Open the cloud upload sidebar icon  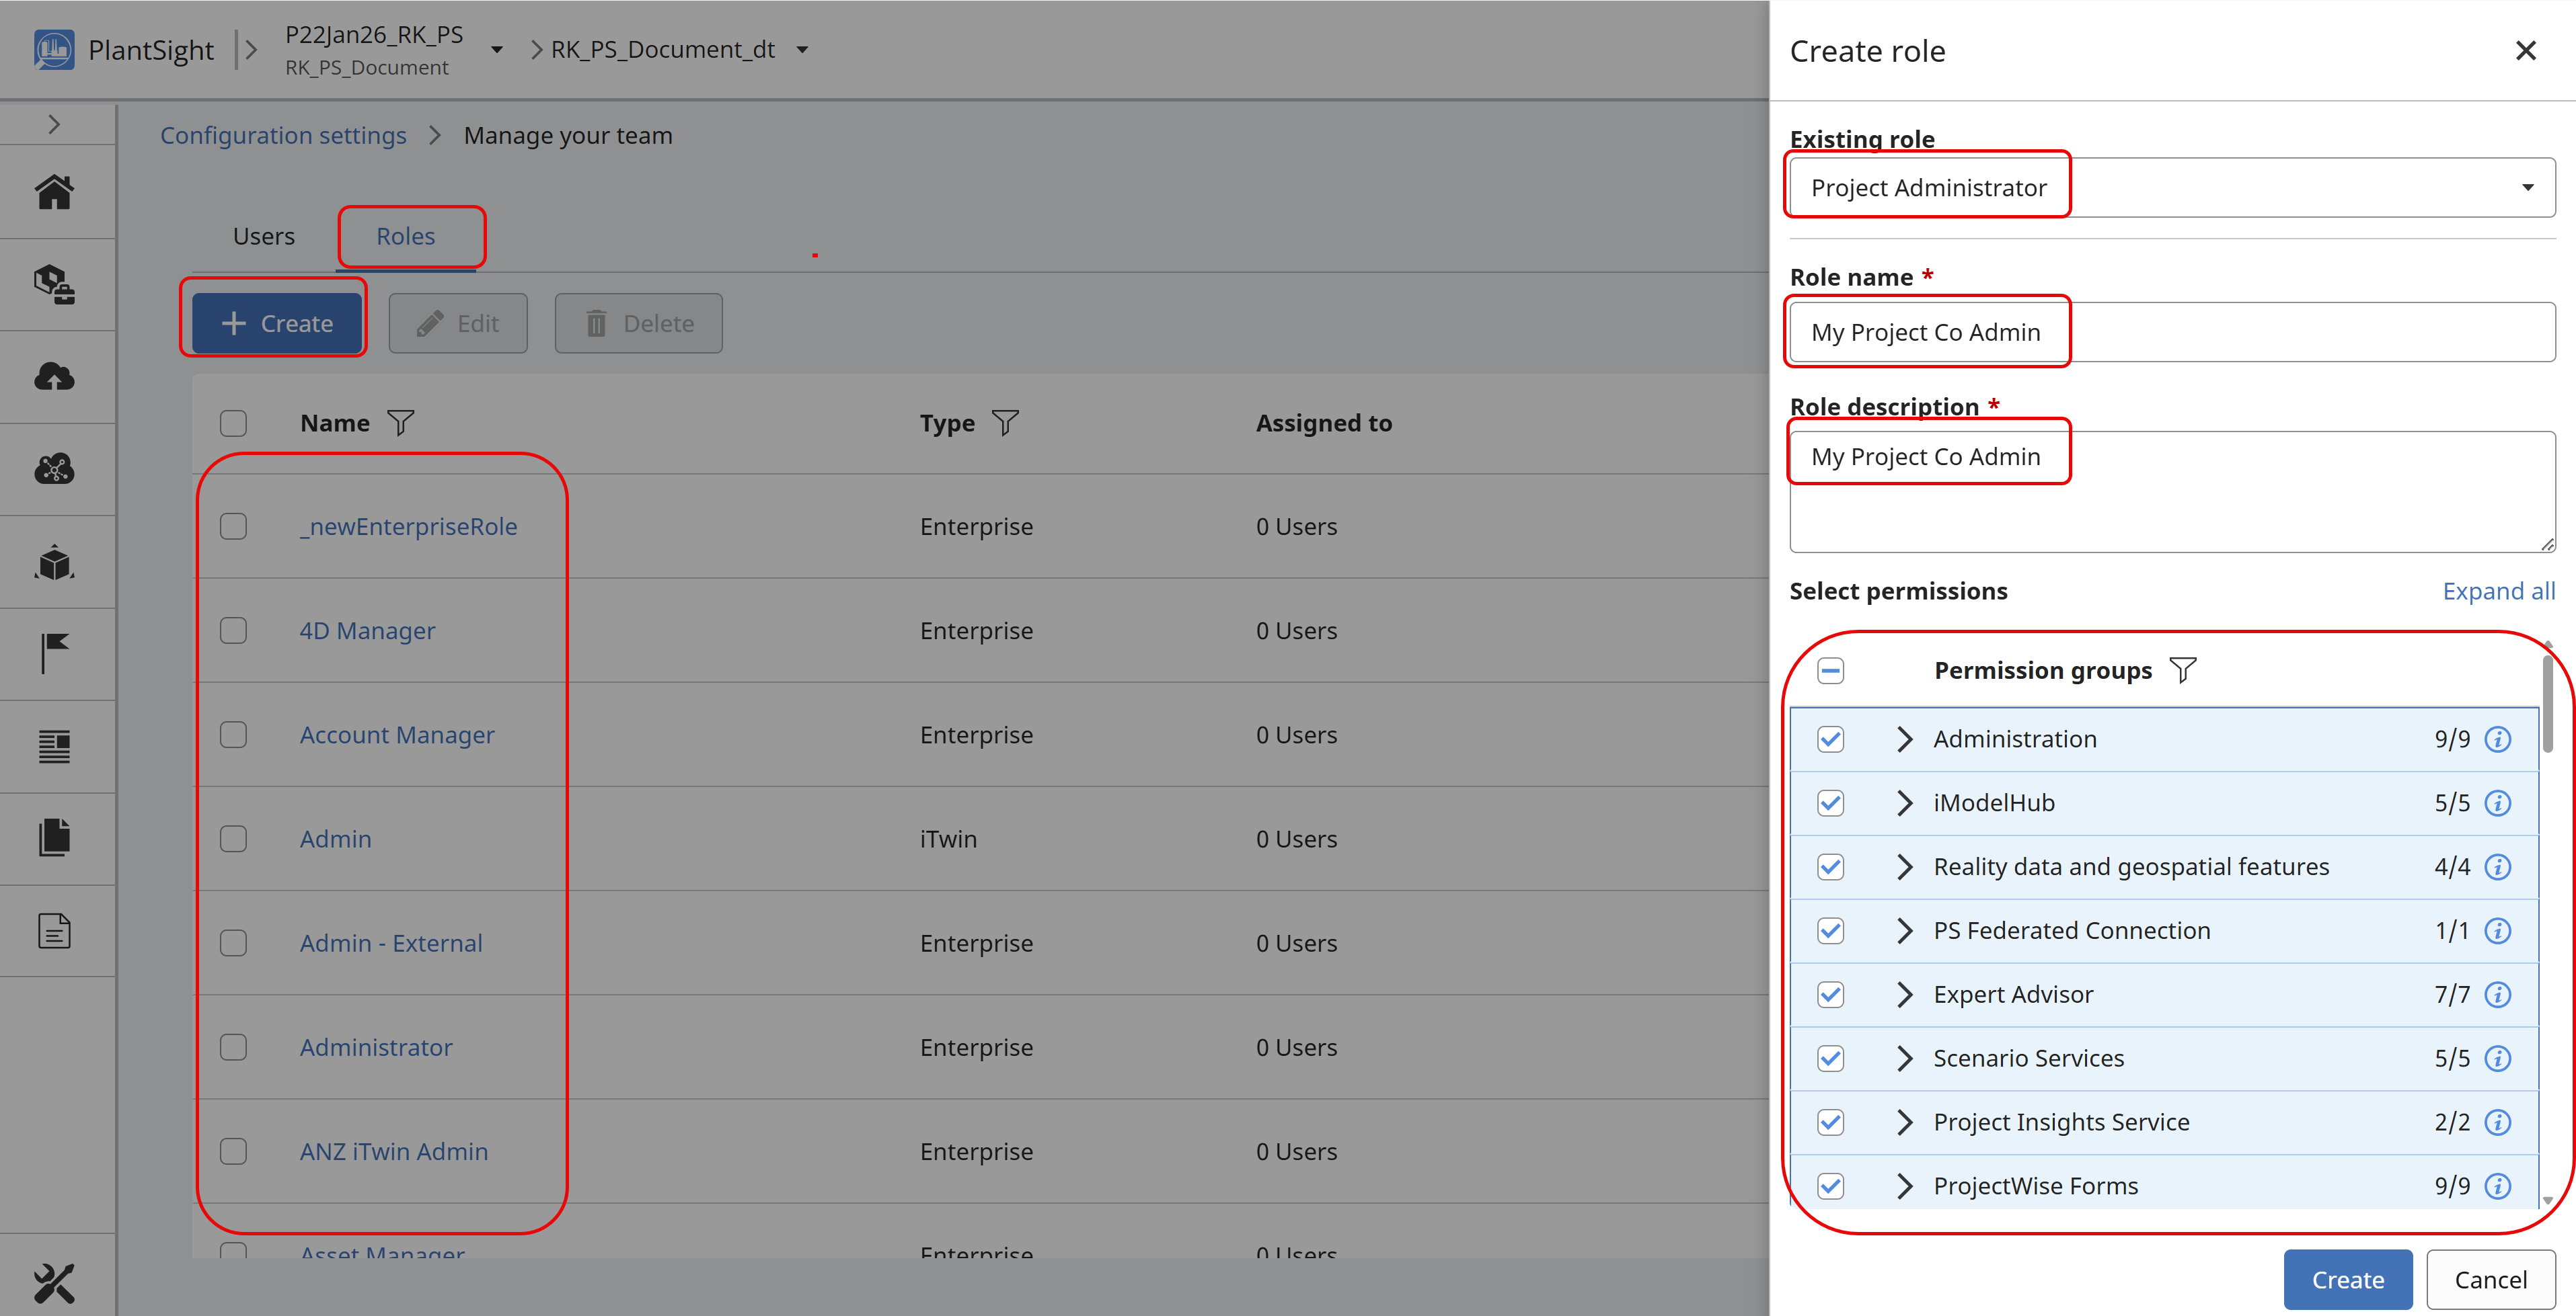[x=55, y=376]
